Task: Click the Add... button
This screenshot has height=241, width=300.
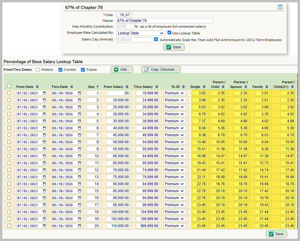Action: pos(122,70)
